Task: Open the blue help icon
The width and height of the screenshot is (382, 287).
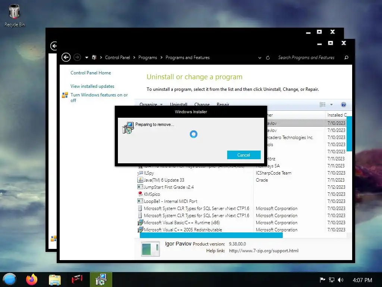Action: pyautogui.click(x=343, y=105)
